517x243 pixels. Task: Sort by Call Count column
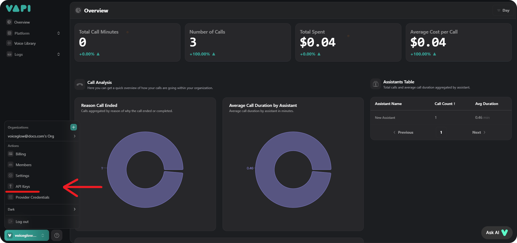(445, 104)
